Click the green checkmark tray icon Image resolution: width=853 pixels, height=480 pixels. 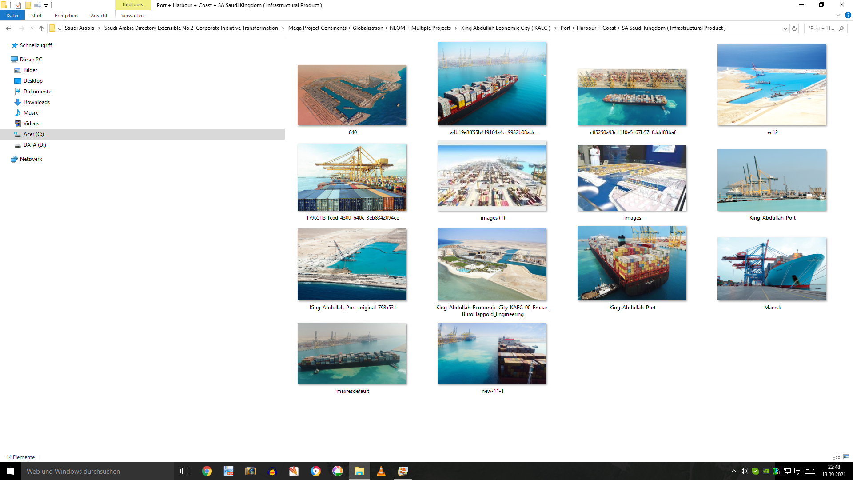pos(755,471)
